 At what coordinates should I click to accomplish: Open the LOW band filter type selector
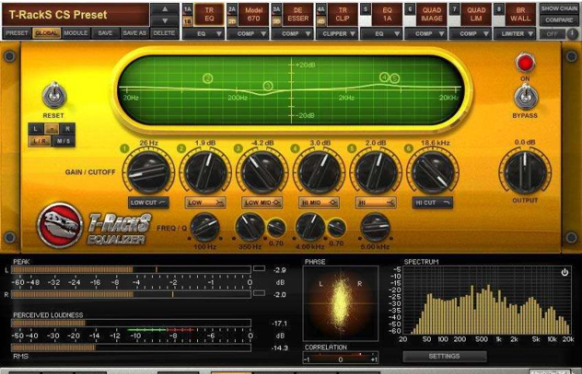tap(205, 203)
